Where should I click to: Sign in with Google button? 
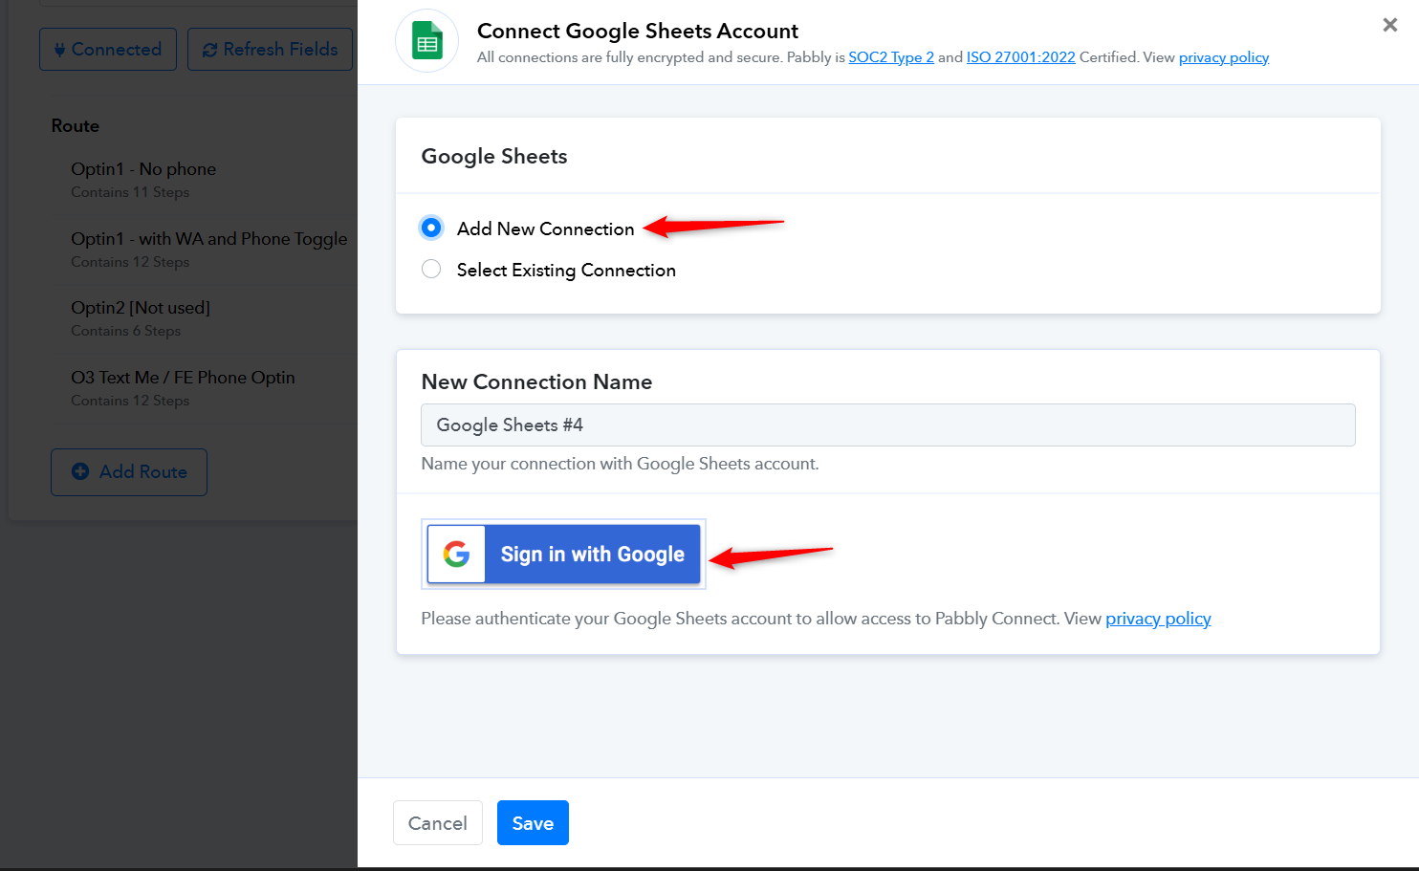pos(563,555)
